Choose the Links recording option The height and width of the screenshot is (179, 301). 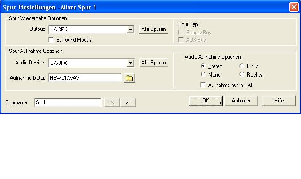point(242,66)
